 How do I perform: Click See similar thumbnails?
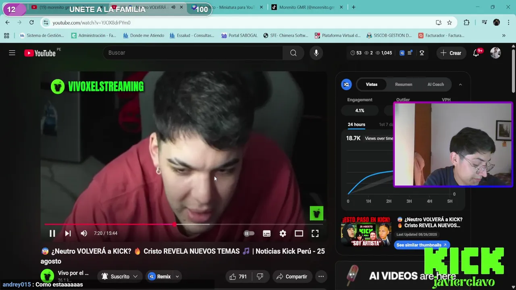pos(422,245)
